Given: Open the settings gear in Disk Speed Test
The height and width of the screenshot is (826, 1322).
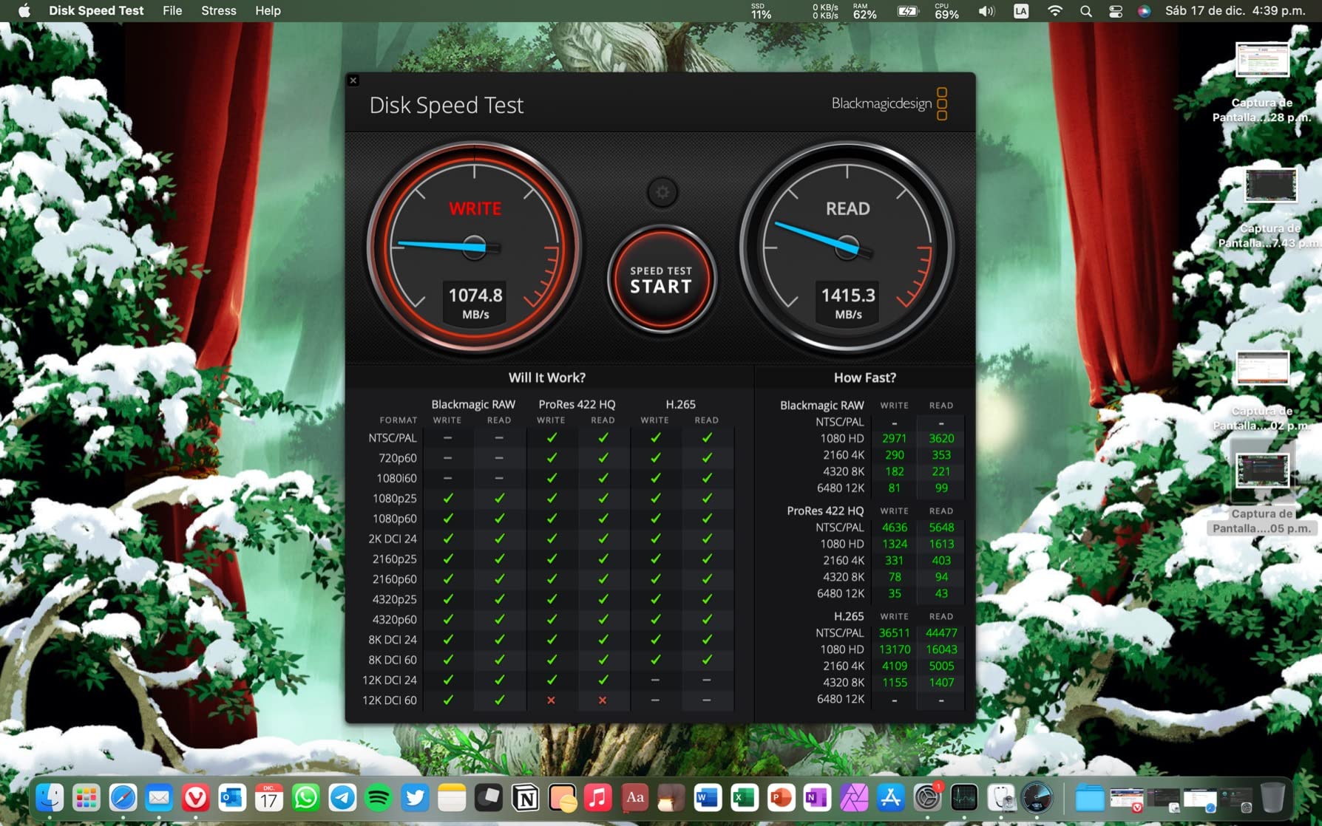Looking at the screenshot, I should point(662,193).
